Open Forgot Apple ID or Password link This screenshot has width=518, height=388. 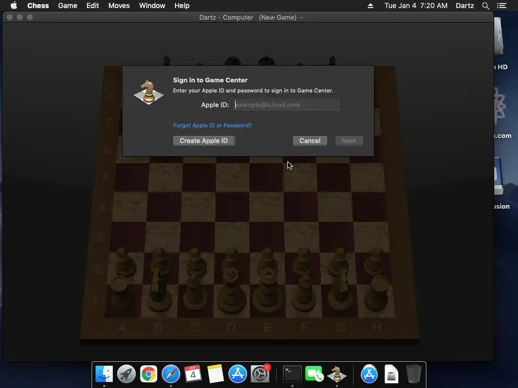point(212,125)
